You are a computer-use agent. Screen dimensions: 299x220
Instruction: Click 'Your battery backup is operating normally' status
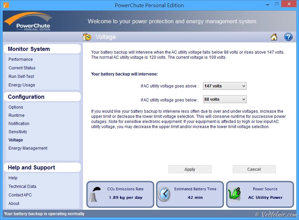pyautogui.click(x=44, y=214)
